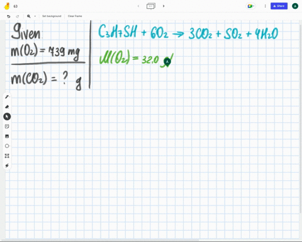302x242 pixels.
Task: Expand the zoom level dropdown arrow
Action: point(35,16)
